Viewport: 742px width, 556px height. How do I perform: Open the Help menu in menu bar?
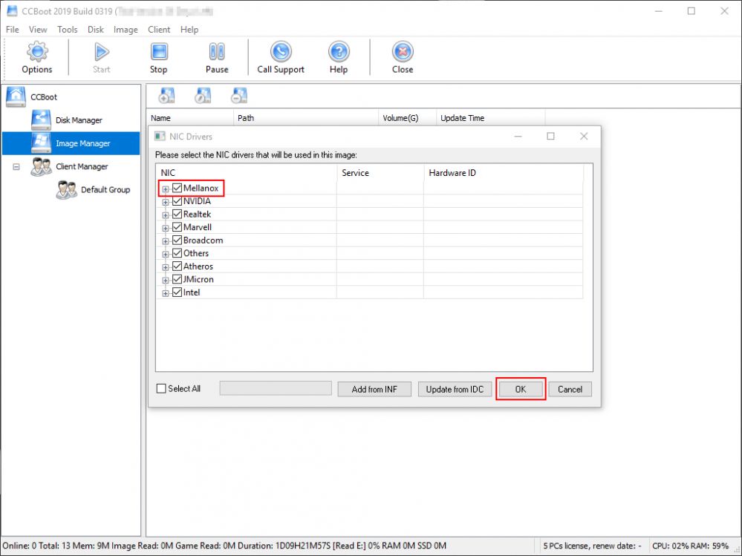point(189,29)
